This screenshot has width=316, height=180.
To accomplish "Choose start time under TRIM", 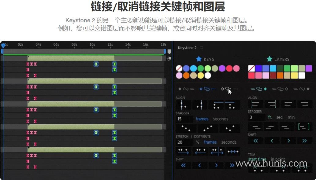I will pos(257,159).
